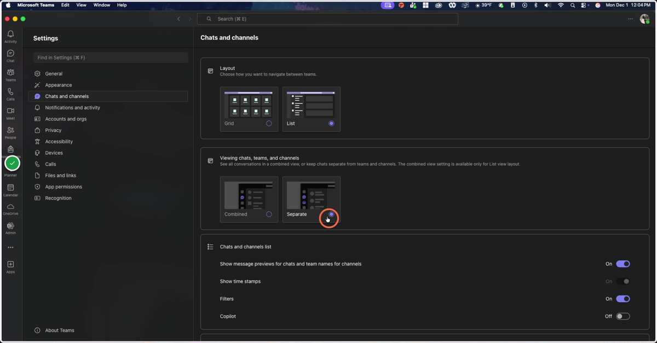Viewport: 657px width, 343px height.
Task: Click the List layout thumbnail
Action: coord(311,105)
